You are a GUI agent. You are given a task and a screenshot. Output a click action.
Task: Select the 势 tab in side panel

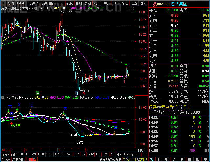(x=174, y=159)
